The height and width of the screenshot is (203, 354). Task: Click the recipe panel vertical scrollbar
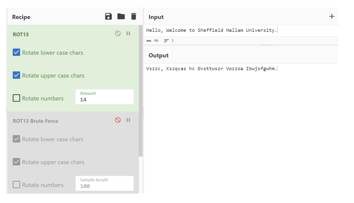(x=141, y=91)
